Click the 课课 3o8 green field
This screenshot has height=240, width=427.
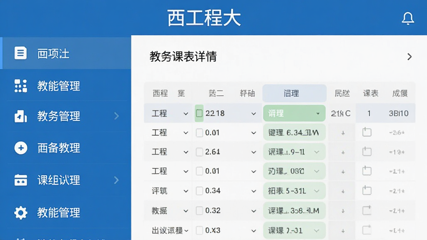point(294,210)
